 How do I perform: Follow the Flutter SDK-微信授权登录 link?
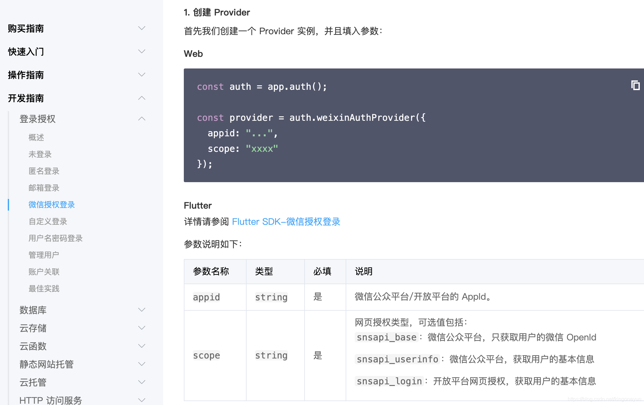[x=286, y=222]
